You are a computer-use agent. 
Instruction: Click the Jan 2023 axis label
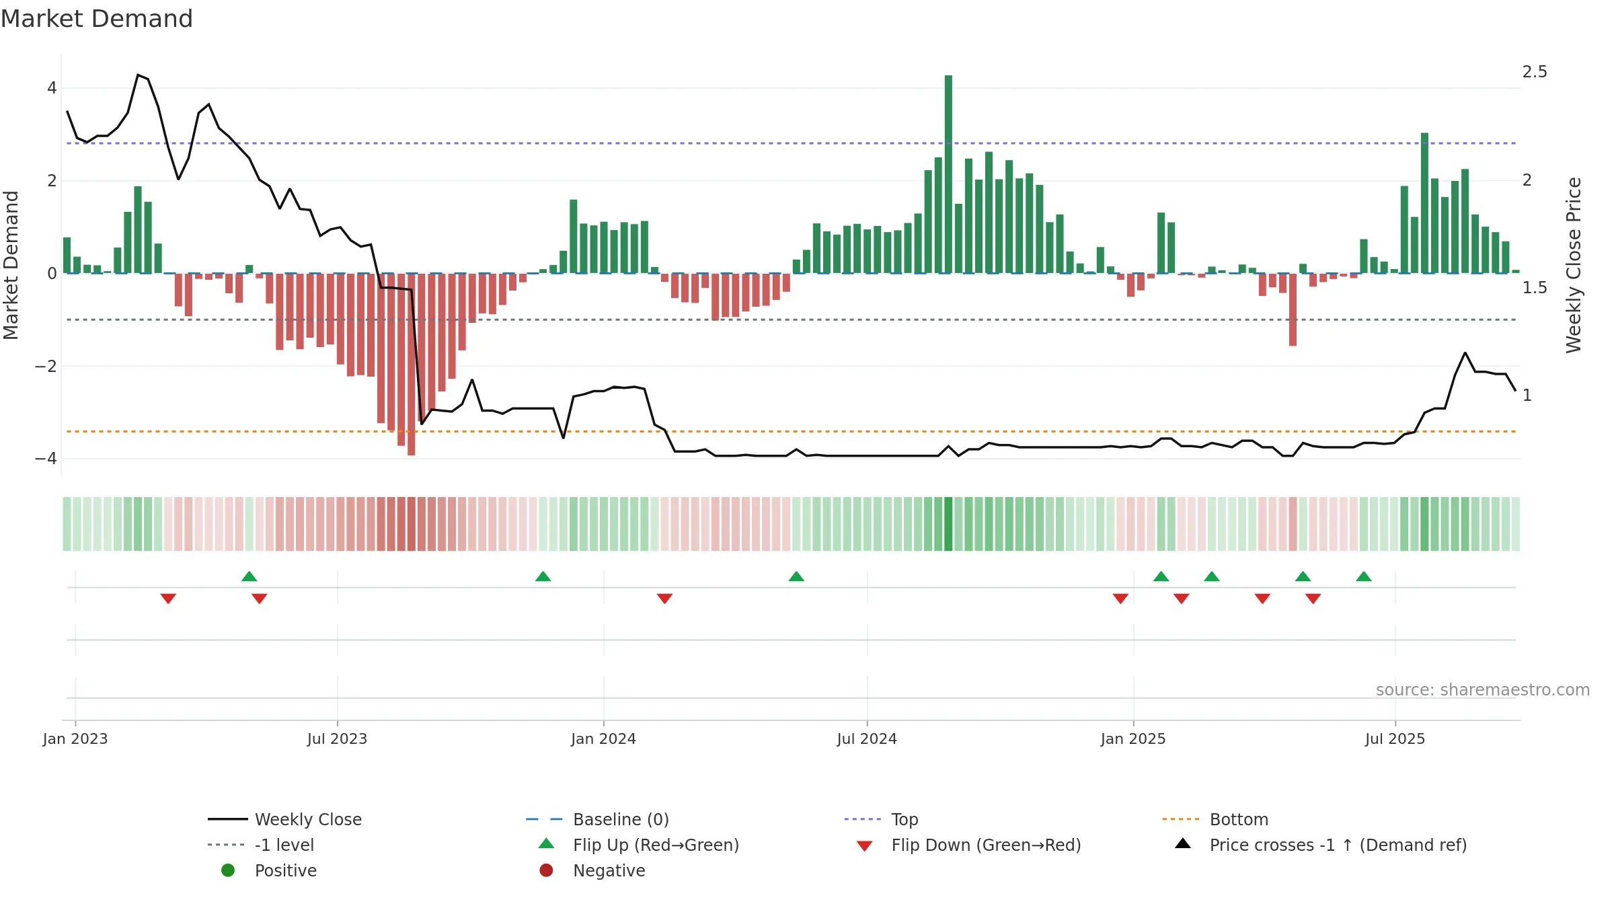(75, 739)
